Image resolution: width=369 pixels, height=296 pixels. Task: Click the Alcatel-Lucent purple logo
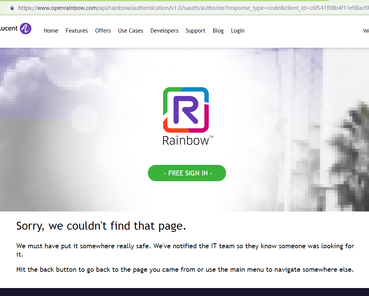26,28
